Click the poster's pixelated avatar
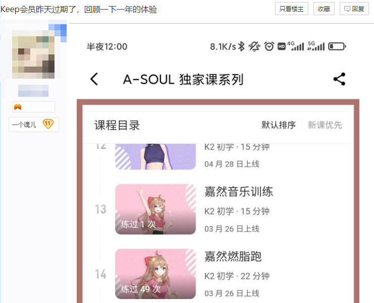 (33, 54)
